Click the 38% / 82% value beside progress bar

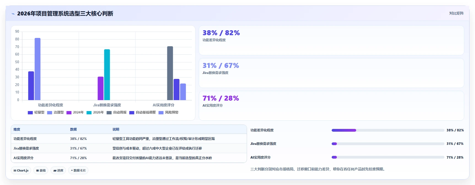coord(455,130)
